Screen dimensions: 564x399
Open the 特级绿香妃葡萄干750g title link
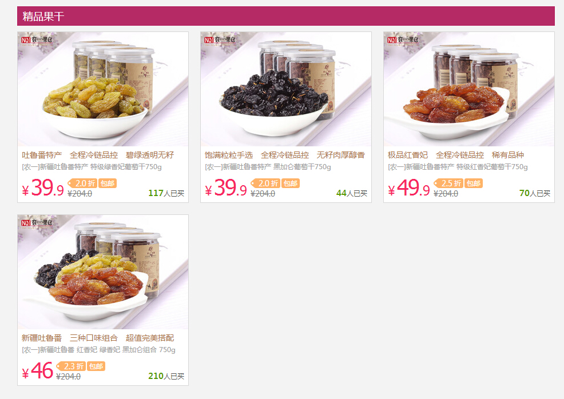(92, 167)
